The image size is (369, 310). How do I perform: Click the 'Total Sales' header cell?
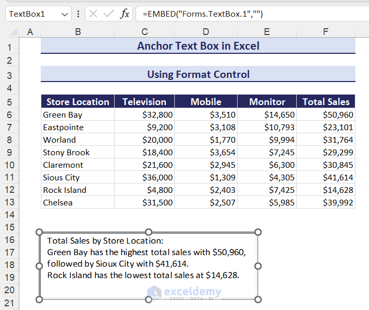click(x=326, y=102)
